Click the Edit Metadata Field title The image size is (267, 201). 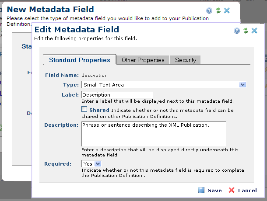tap(76, 30)
